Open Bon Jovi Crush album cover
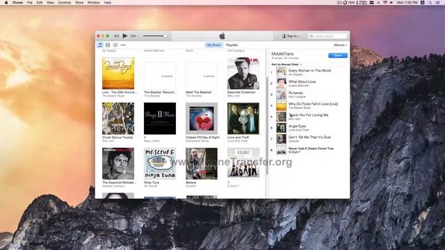 tap(118, 119)
